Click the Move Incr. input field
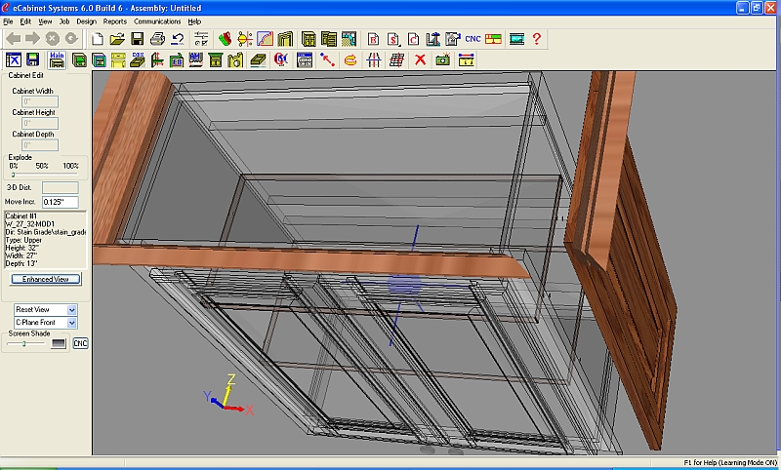Screen dimensions: 781x470 coord(60,202)
